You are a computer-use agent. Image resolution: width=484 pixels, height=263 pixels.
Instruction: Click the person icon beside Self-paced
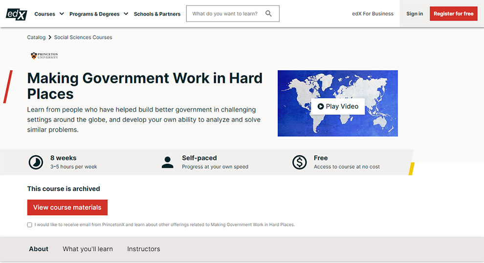click(168, 162)
